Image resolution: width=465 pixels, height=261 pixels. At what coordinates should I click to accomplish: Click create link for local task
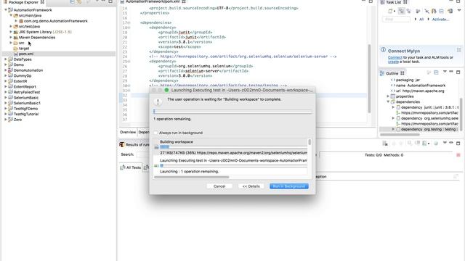[393, 62]
